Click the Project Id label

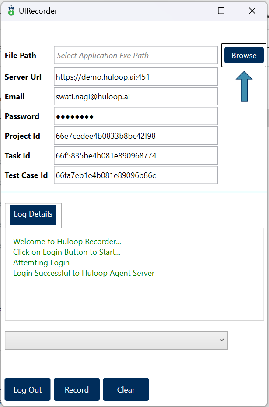[22, 136]
